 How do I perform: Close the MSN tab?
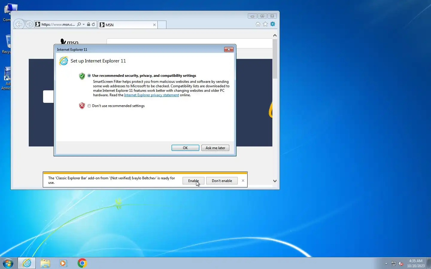154,25
